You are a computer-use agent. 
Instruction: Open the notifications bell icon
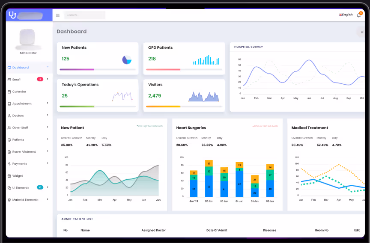tap(359, 15)
